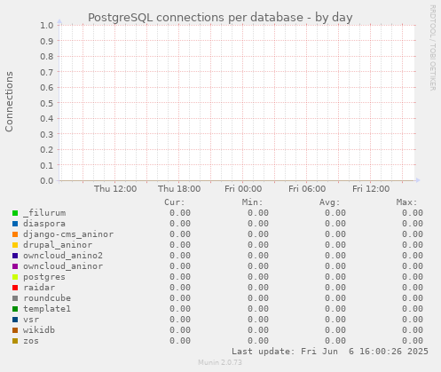Click the Munin 2.0.73 version text
Viewport: 441px width, 372px height.
point(220,362)
